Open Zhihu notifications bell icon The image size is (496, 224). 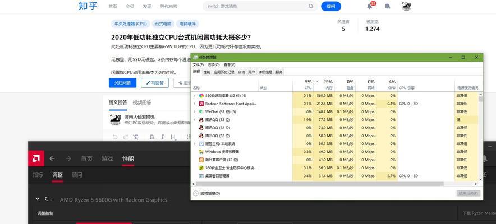[x=369, y=6]
